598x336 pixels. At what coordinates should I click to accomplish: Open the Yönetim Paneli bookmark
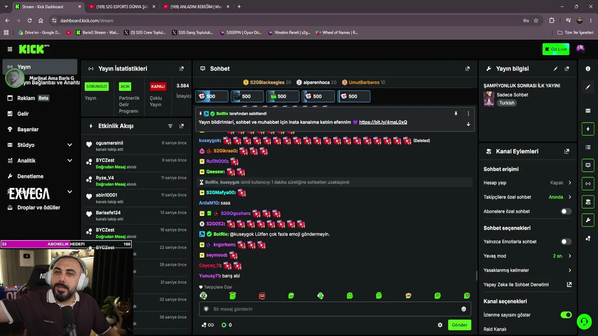289,33
